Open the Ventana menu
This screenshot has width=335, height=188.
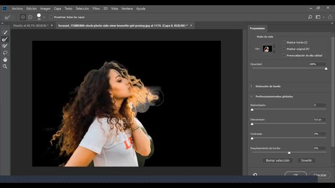pyautogui.click(x=127, y=8)
